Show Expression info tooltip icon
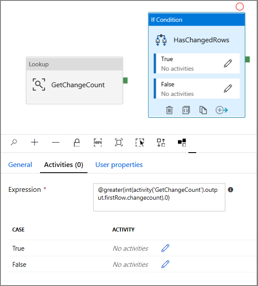The height and width of the screenshot is (286, 258). 231,190
